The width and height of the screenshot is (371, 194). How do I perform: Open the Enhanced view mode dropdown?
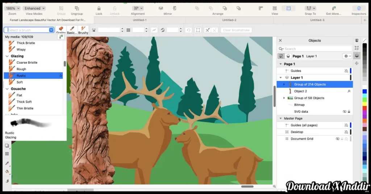(34, 8)
